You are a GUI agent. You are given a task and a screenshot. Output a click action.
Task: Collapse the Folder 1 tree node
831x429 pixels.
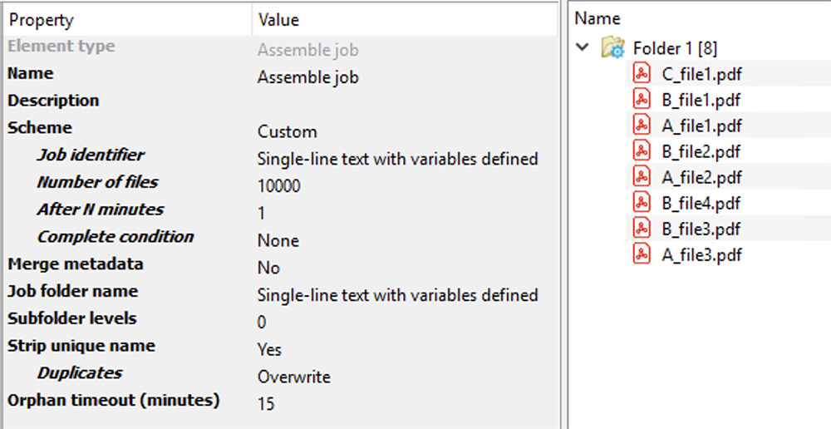click(583, 48)
